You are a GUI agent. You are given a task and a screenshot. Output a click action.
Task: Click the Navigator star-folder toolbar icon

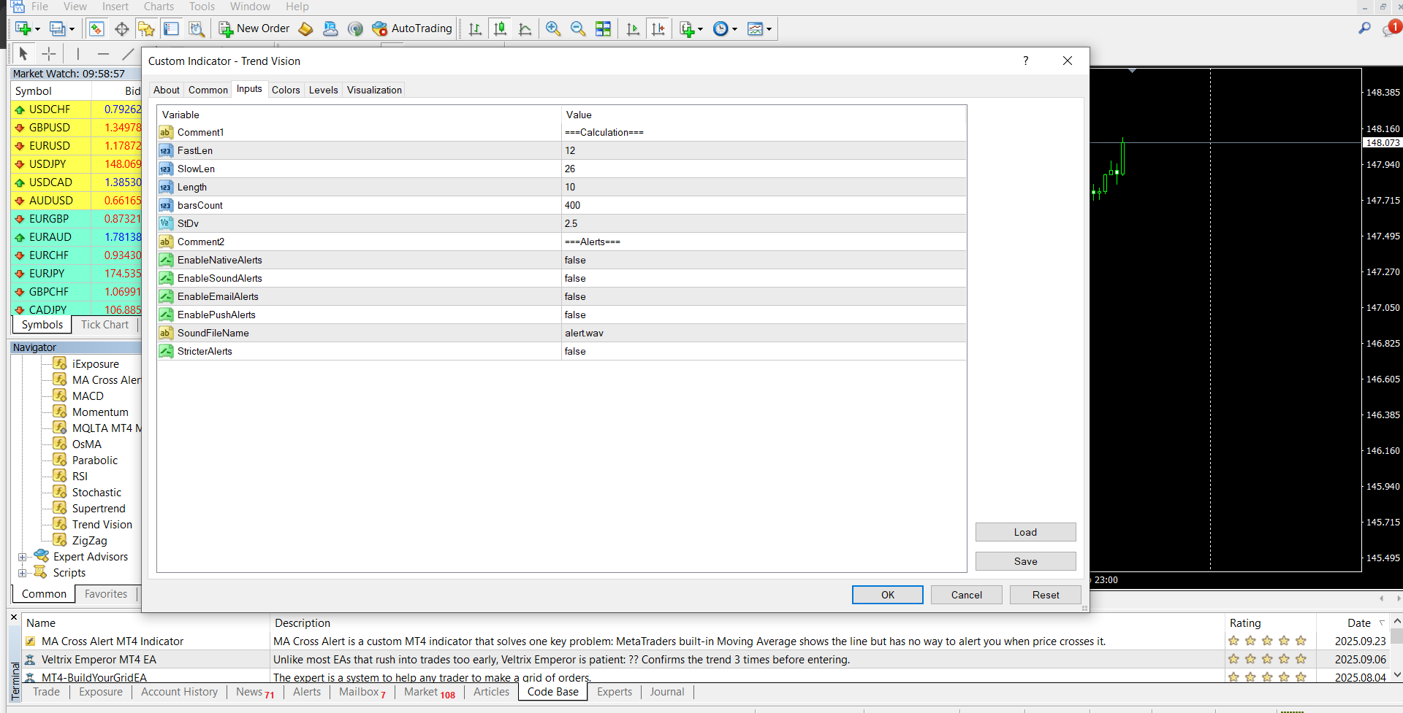click(146, 29)
